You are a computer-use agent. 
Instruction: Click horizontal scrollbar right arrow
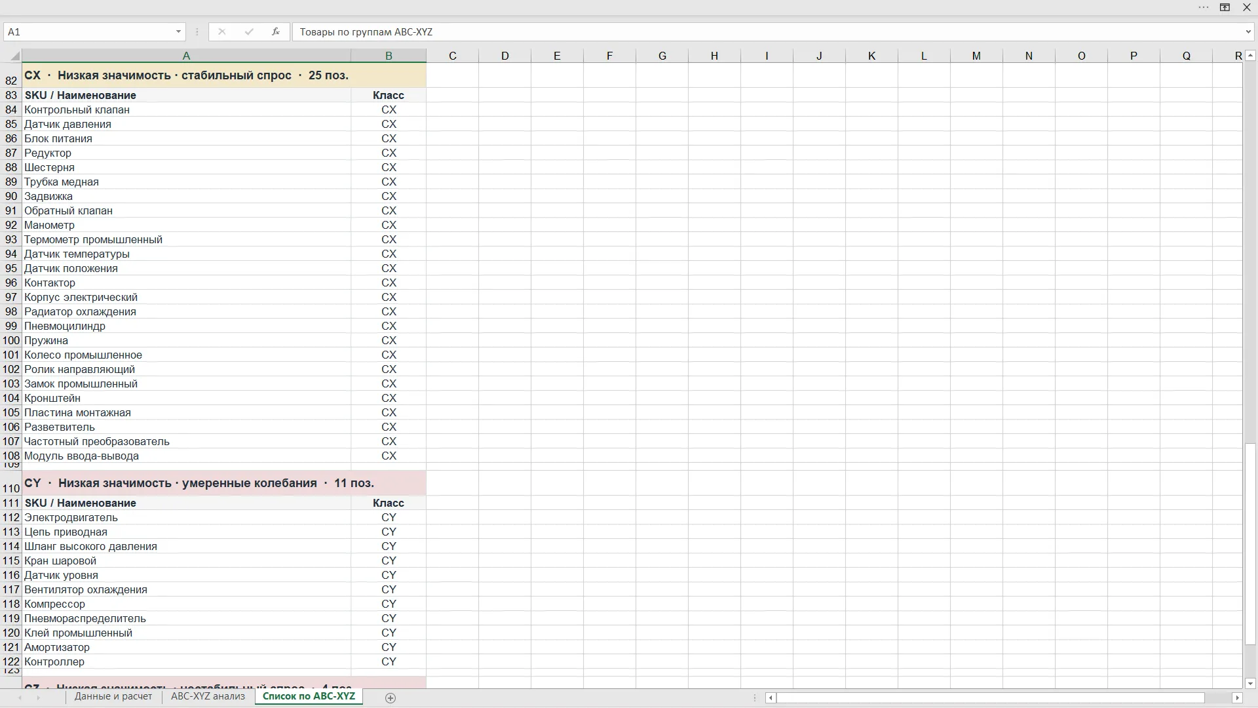[1237, 698]
